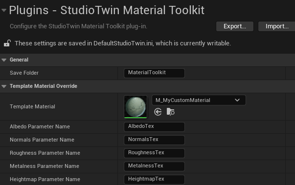
Task: Click the unlocked padlock icon
Action: [7, 43]
